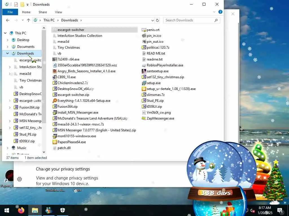The height and width of the screenshot is (216, 289).
Task: Open the address bar history dropdown
Action: pyautogui.click(x=153, y=20)
